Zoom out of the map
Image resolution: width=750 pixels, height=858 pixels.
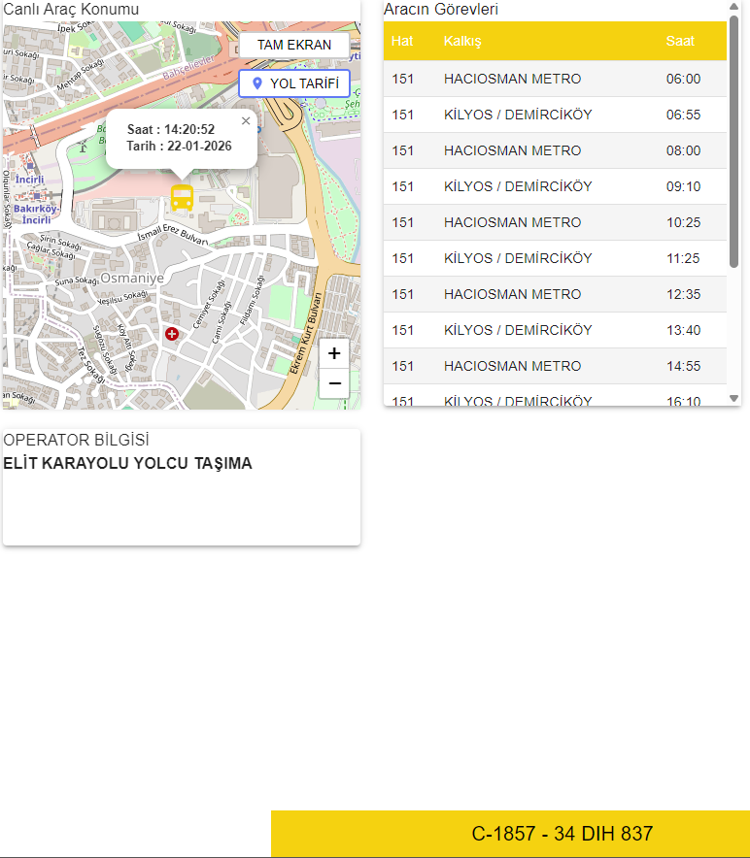click(334, 383)
